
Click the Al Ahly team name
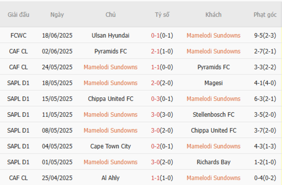[x=110, y=178]
